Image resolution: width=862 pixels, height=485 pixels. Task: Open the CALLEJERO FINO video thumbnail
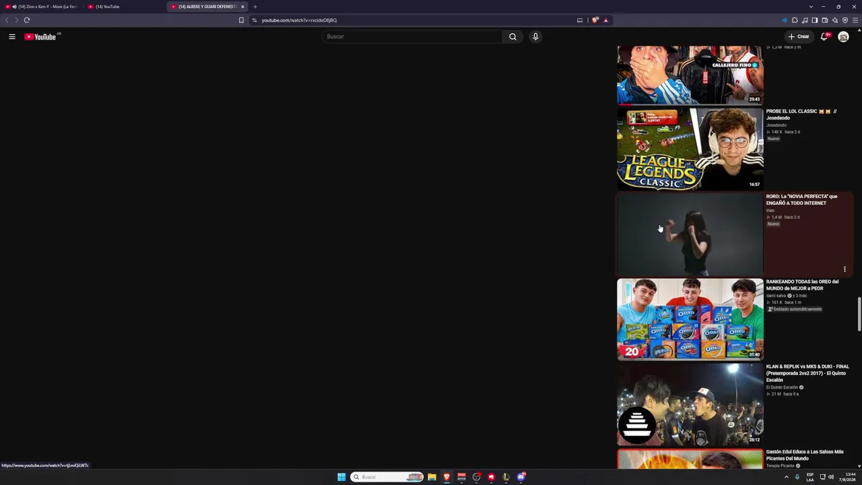click(690, 75)
